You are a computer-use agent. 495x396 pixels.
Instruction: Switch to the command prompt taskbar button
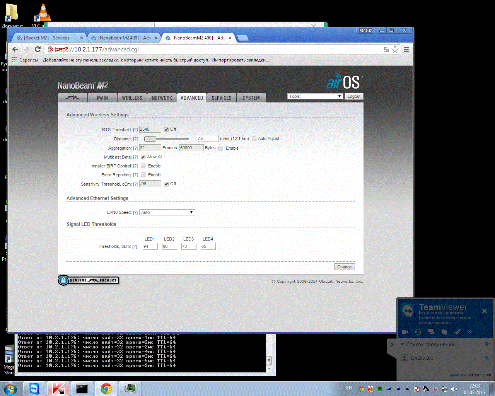click(82, 388)
